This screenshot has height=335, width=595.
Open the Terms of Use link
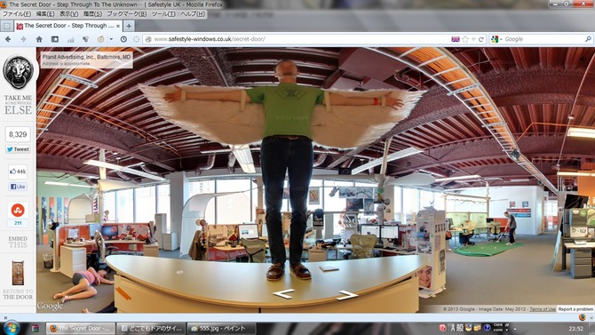pos(543,309)
